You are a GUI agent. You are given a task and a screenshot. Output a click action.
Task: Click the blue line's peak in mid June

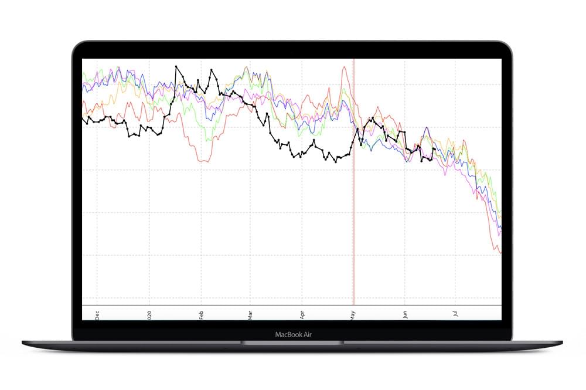tap(426, 128)
